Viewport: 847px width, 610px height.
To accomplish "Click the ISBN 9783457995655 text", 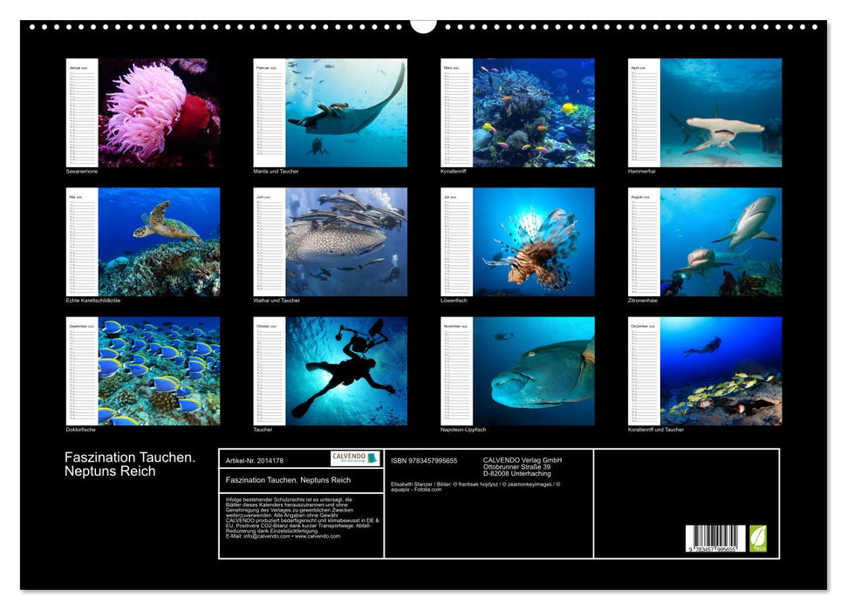I will pos(424,460).
